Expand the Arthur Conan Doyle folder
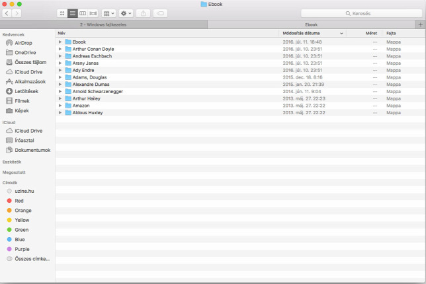The image size is (426, 284). coord(60,49)
